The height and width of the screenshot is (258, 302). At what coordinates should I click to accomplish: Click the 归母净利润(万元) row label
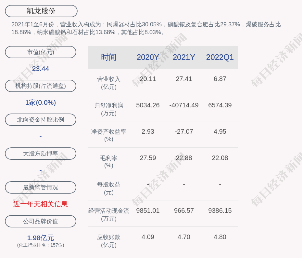click(109, 109)
